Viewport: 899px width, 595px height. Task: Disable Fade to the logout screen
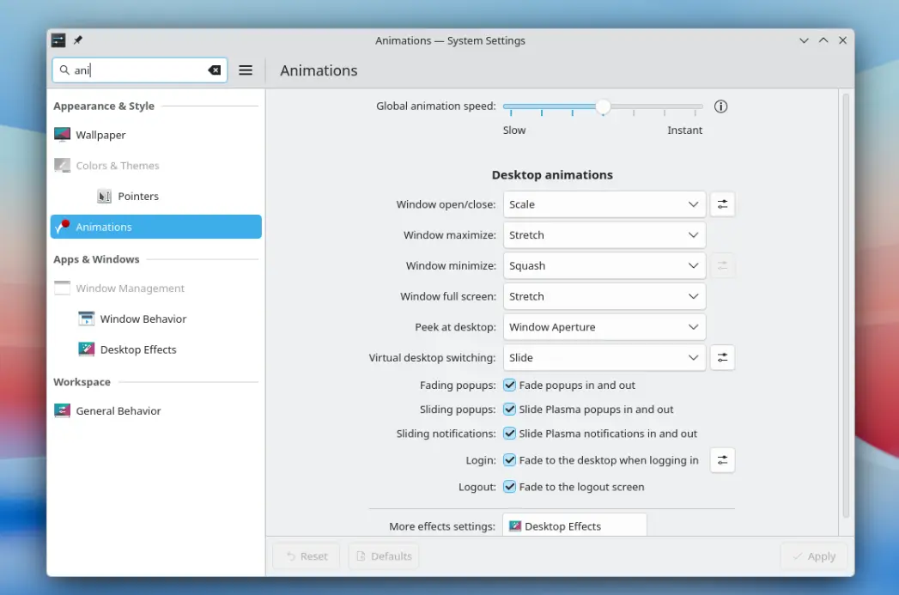coord(509,487)
